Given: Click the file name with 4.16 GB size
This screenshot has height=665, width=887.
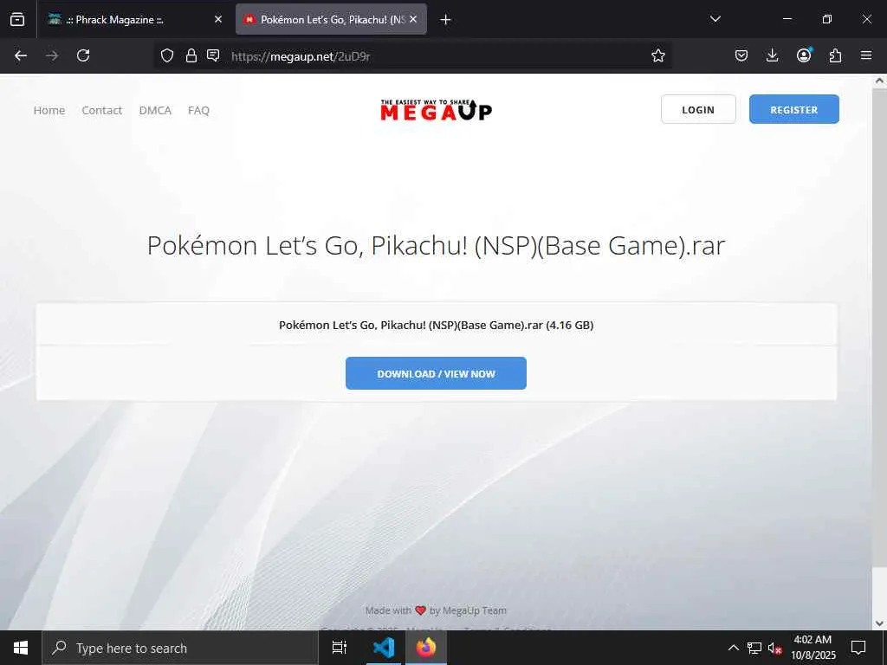Looking at the screenshot, I should (437, 326).
